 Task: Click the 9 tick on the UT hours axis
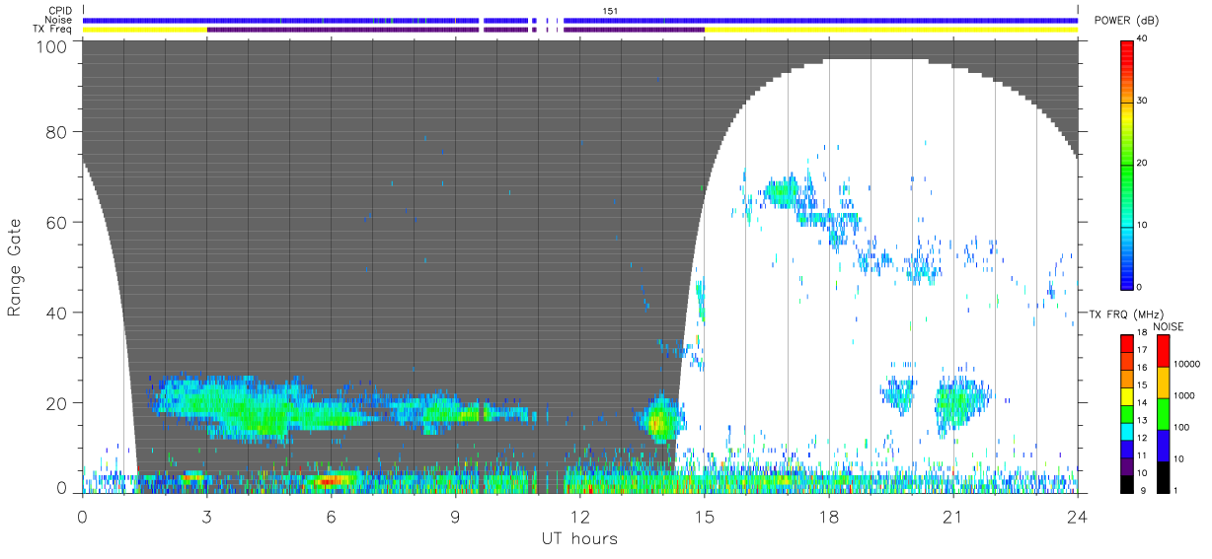click(x=455, y=516)
